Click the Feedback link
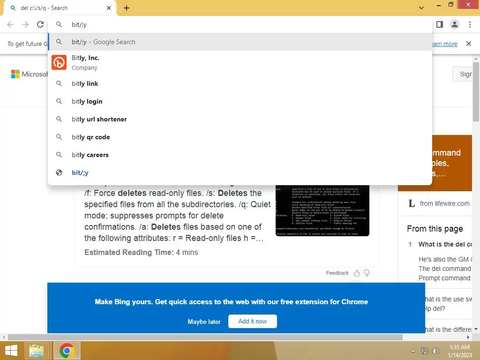Image resolution: width=480 pixels, height=360 pixels. (337, 273)
